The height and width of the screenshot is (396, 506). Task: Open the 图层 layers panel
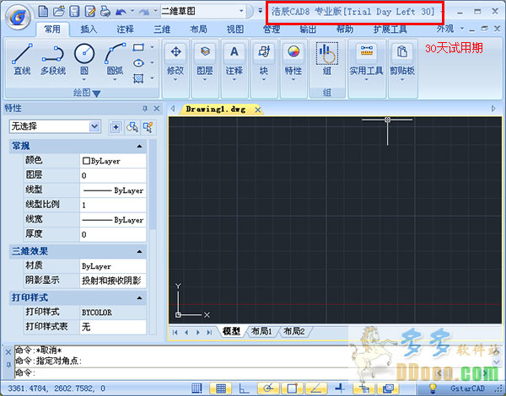pos(205,63)
